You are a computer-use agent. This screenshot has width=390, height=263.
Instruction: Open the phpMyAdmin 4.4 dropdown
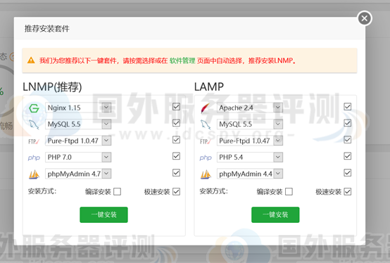point(250,174)
